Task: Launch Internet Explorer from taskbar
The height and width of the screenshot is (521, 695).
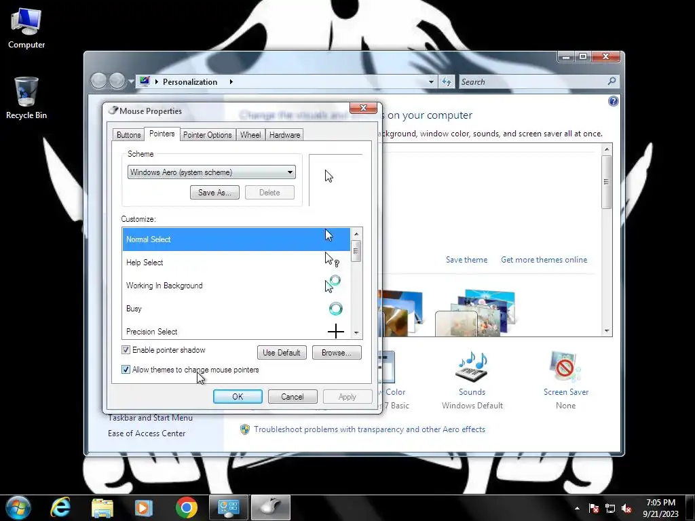Action: 60,507
